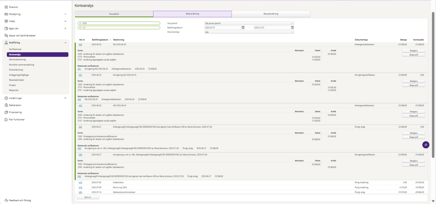Click the empty Sök search field
The height and width of the screenshot is (204, 436).
coord(119,28)
